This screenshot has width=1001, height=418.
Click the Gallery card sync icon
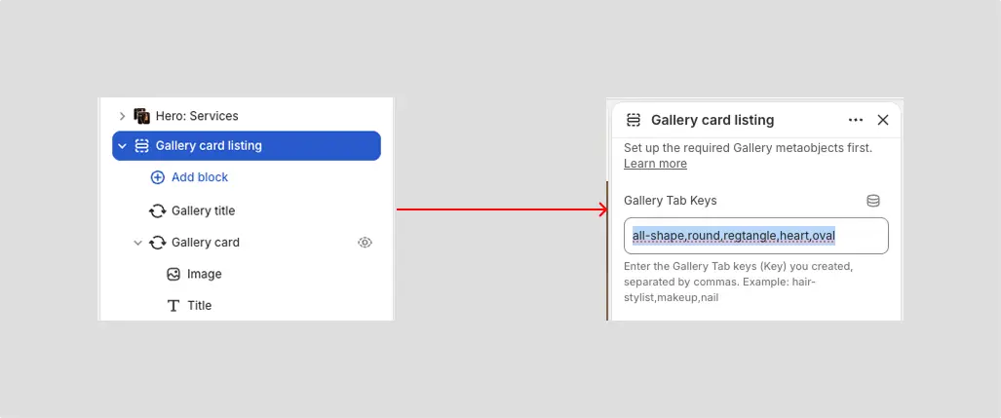click(x=157, y=243)
